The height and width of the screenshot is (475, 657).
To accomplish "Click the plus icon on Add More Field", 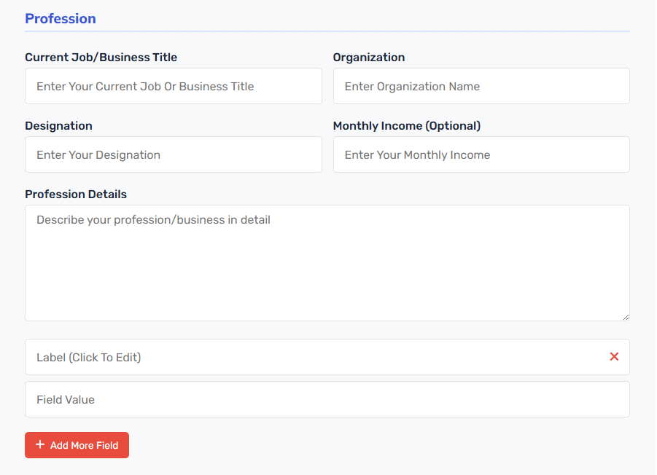I will pyautogui.click(x=40, y=444).
